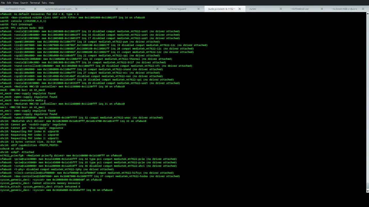Image resolution: width=369 pixels, height=207 pixels.
Task: Click the vertical scrollbar thumb
Action: click(x=368, y=186)
